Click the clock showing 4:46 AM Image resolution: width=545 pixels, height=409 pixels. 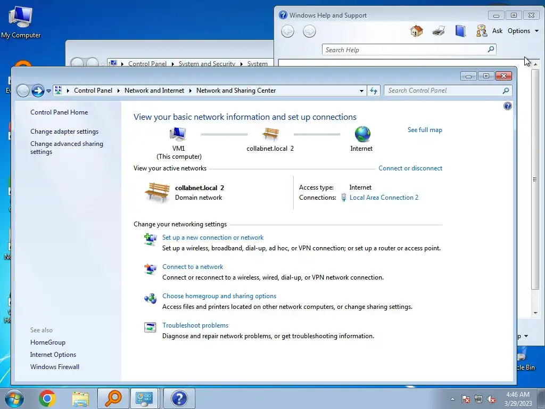(x=518, y=399)
